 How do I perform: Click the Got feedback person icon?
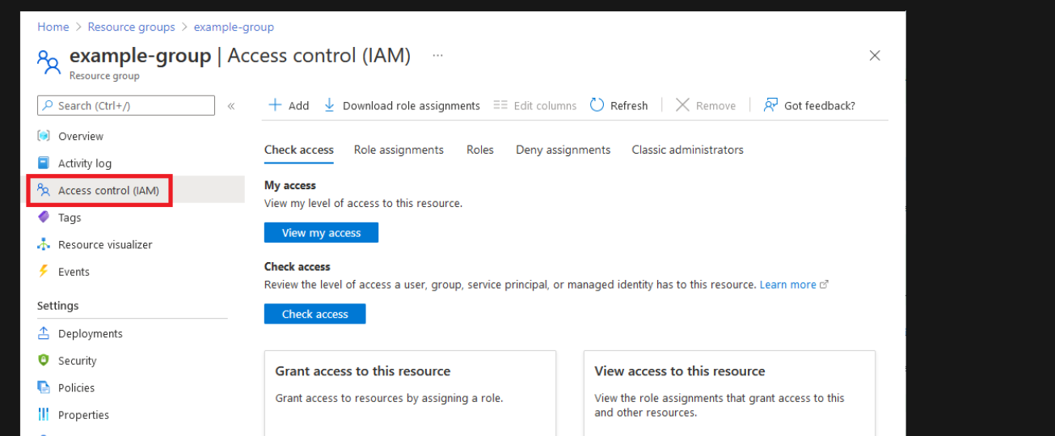[770, 105]
